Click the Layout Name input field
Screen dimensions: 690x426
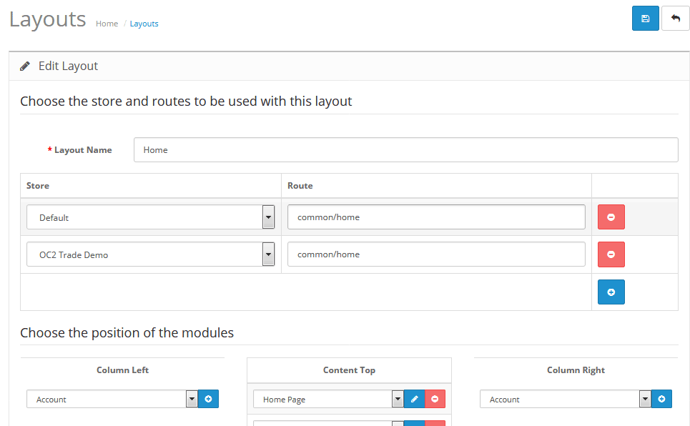pos(405,149)
